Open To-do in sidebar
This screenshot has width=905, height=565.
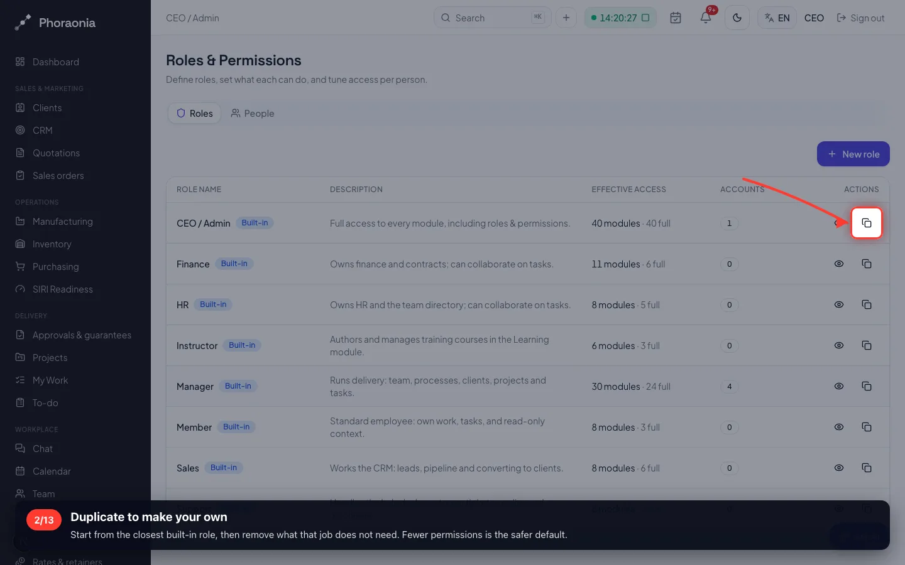pyautogui.click(x=75, y=402)
